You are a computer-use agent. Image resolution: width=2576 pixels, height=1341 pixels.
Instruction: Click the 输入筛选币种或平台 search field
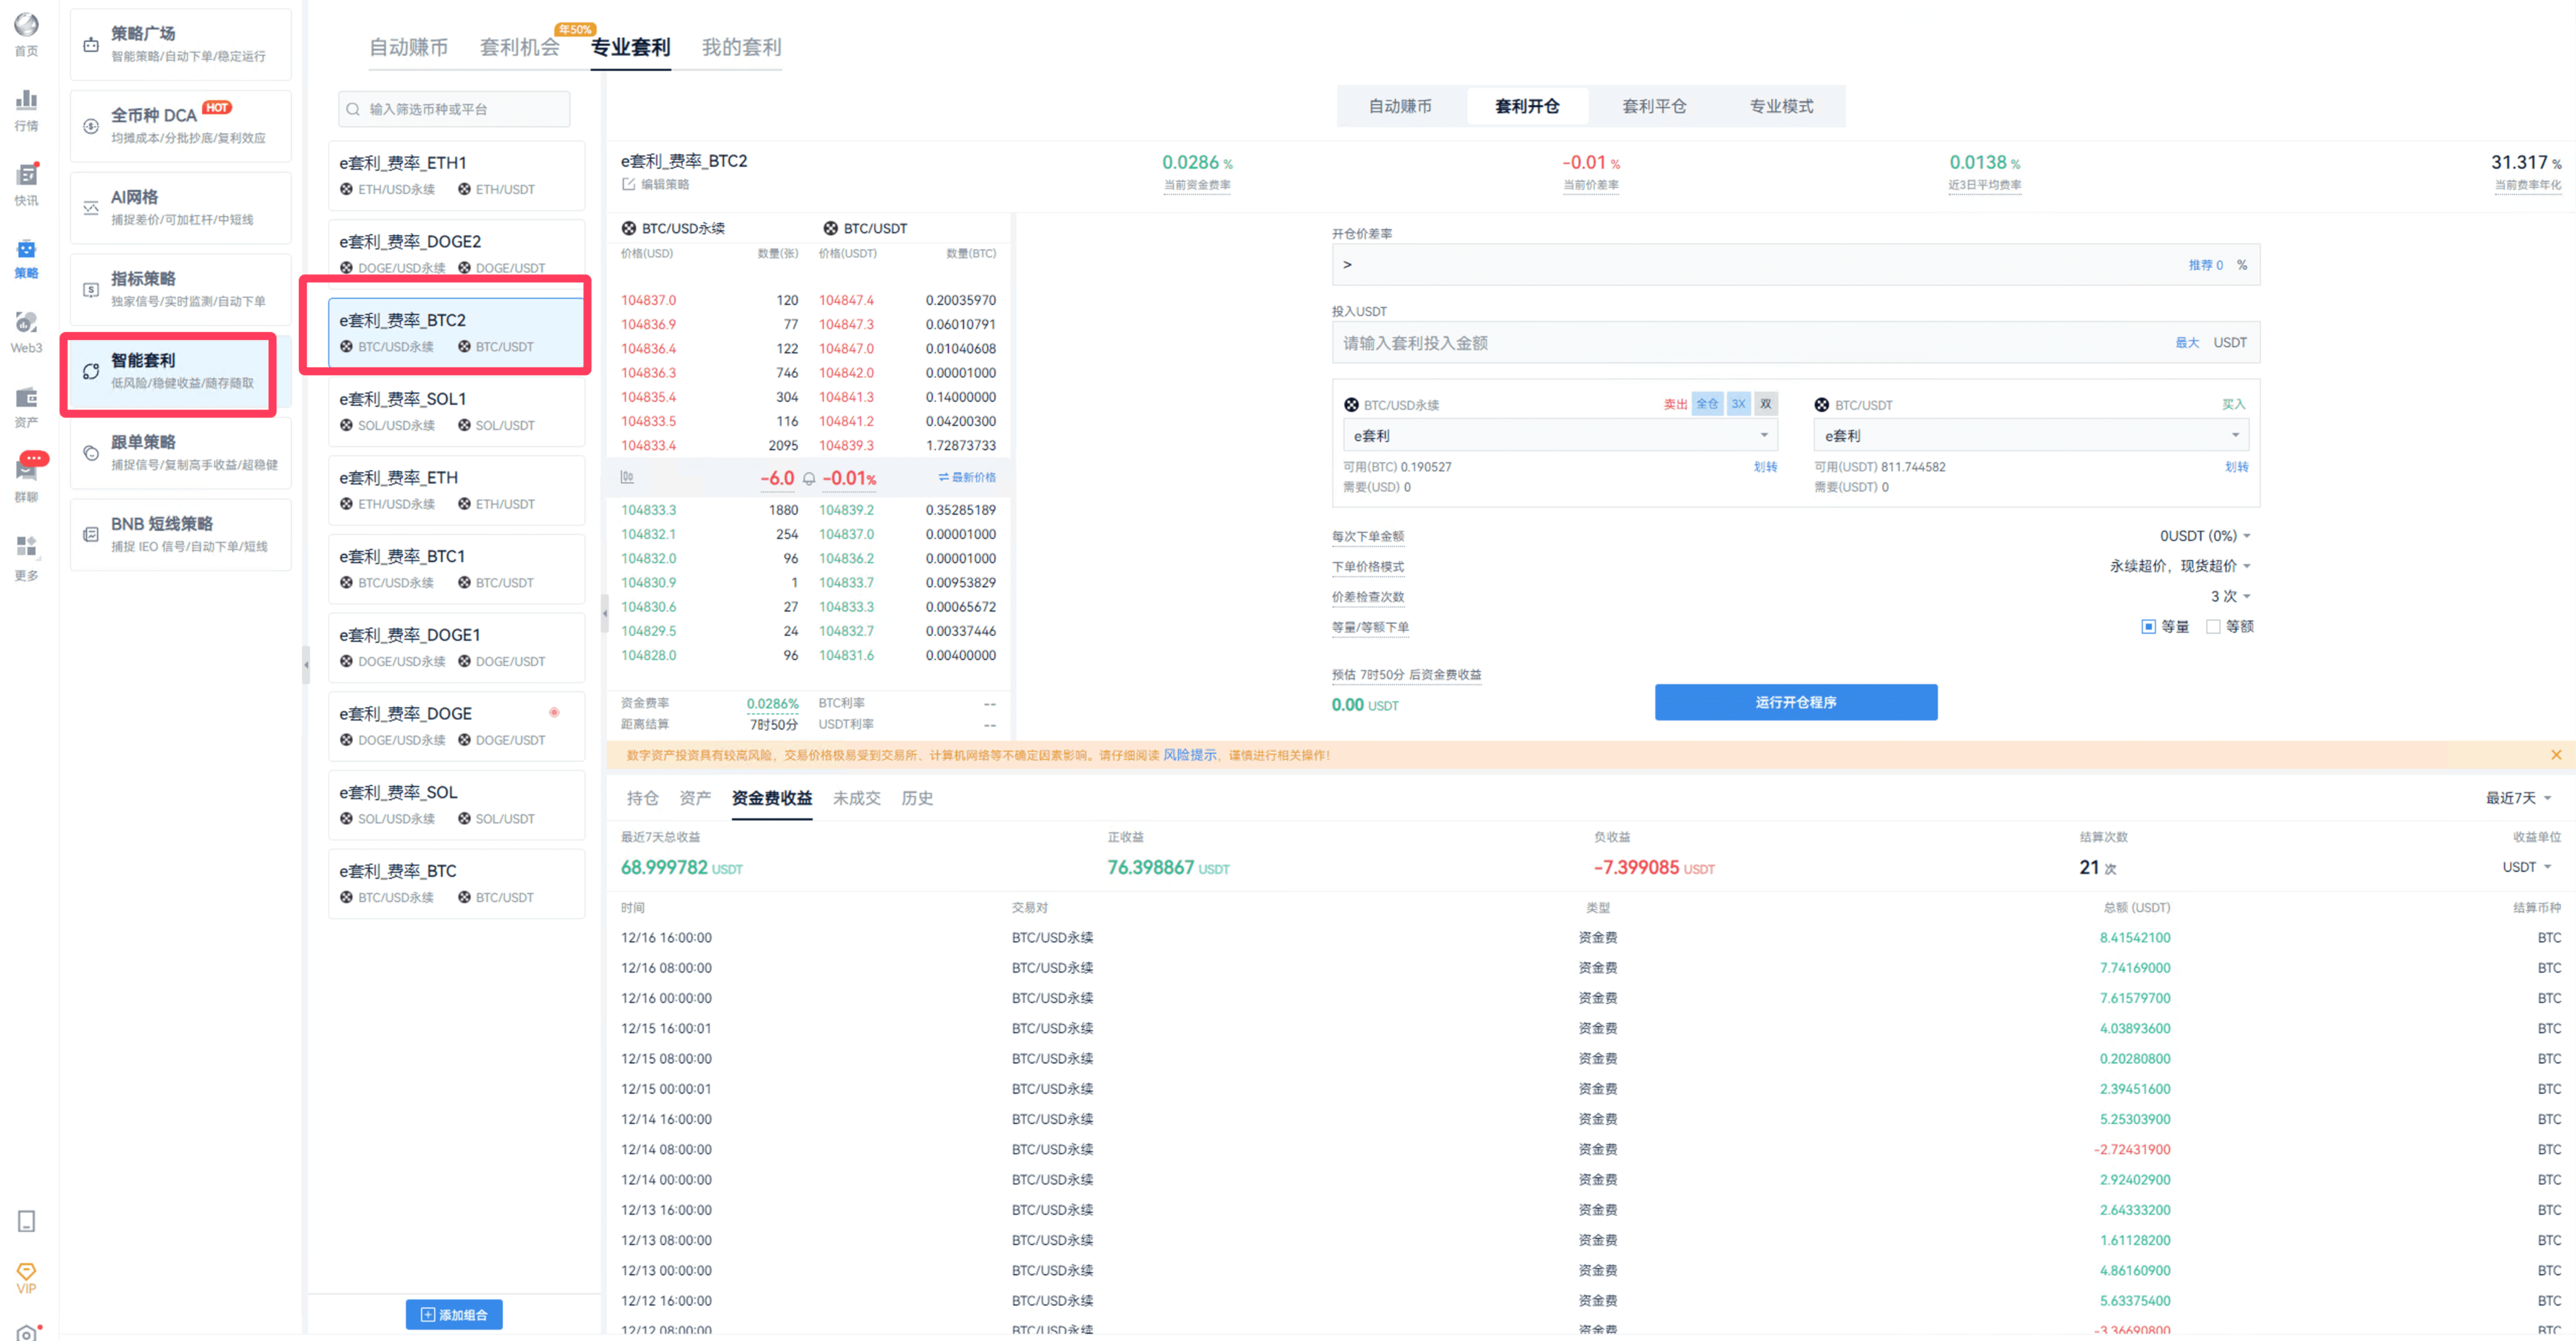click(x=454, y=109)
